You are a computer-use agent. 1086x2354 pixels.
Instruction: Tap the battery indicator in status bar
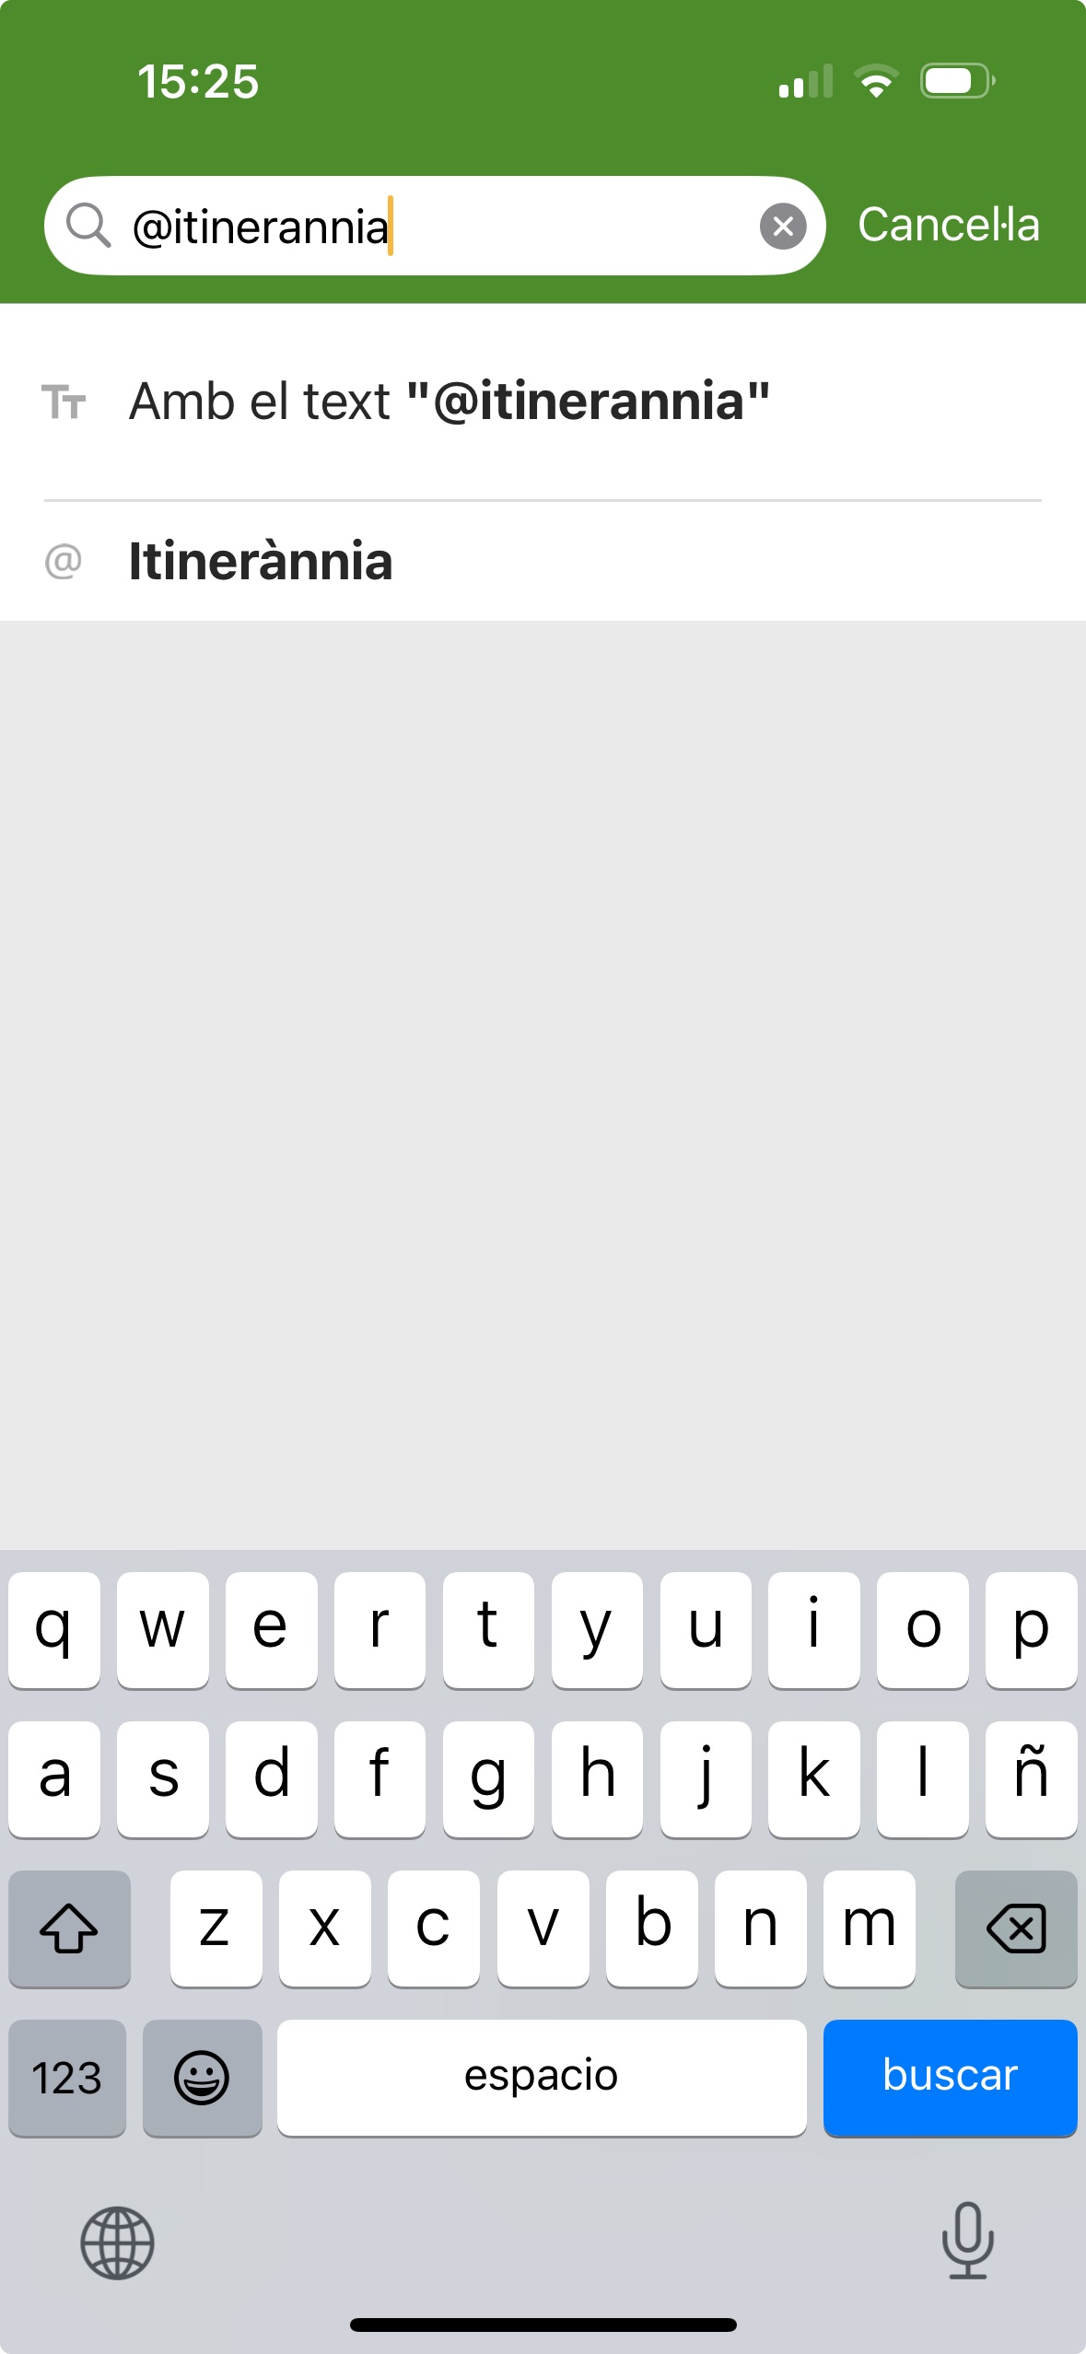pyautogui.click(x=958, y=81)
